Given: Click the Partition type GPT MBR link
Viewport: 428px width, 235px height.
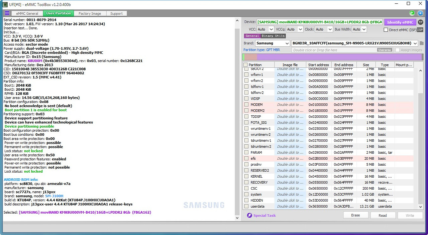Looking at the screenshot, I should (x=261, y=50).
